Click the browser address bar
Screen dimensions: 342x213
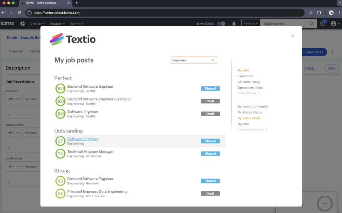pyautogui.click(x=165, y=13)
